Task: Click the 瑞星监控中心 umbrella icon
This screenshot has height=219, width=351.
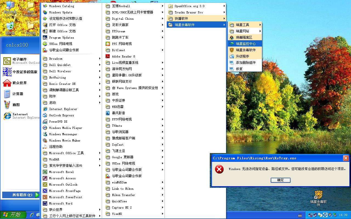Action: tap(232, 44)
